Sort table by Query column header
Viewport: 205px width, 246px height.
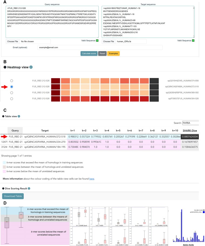click(x=15, y=130)
